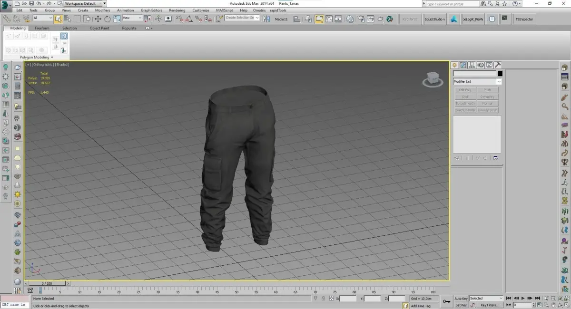Open the key mode Selected dropdown
Screen dimensions: 571x309
point(486,299)
